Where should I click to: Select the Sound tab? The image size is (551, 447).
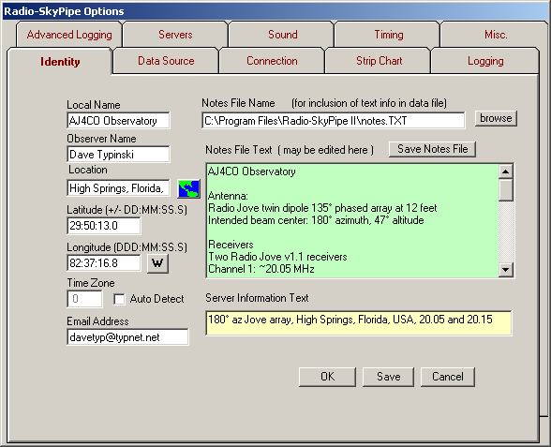click(283, 35)
